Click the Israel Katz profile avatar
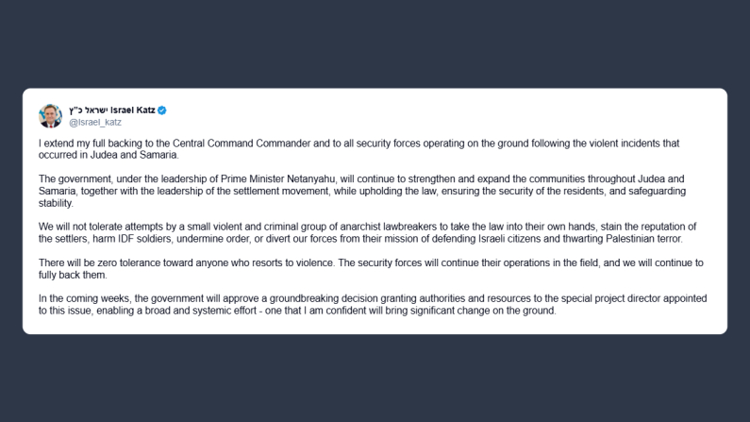The height and width of the screenshot is (422, 750). click(51, 116)
